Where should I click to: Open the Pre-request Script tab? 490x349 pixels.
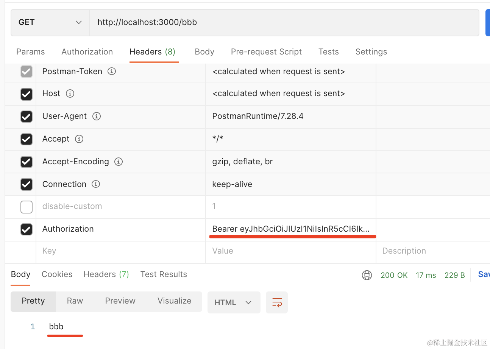point(266,52)
